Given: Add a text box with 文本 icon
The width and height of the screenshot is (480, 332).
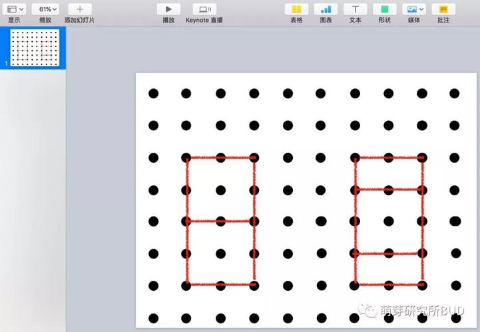Looking at the screenshot, I should click(x=356, y=9).
